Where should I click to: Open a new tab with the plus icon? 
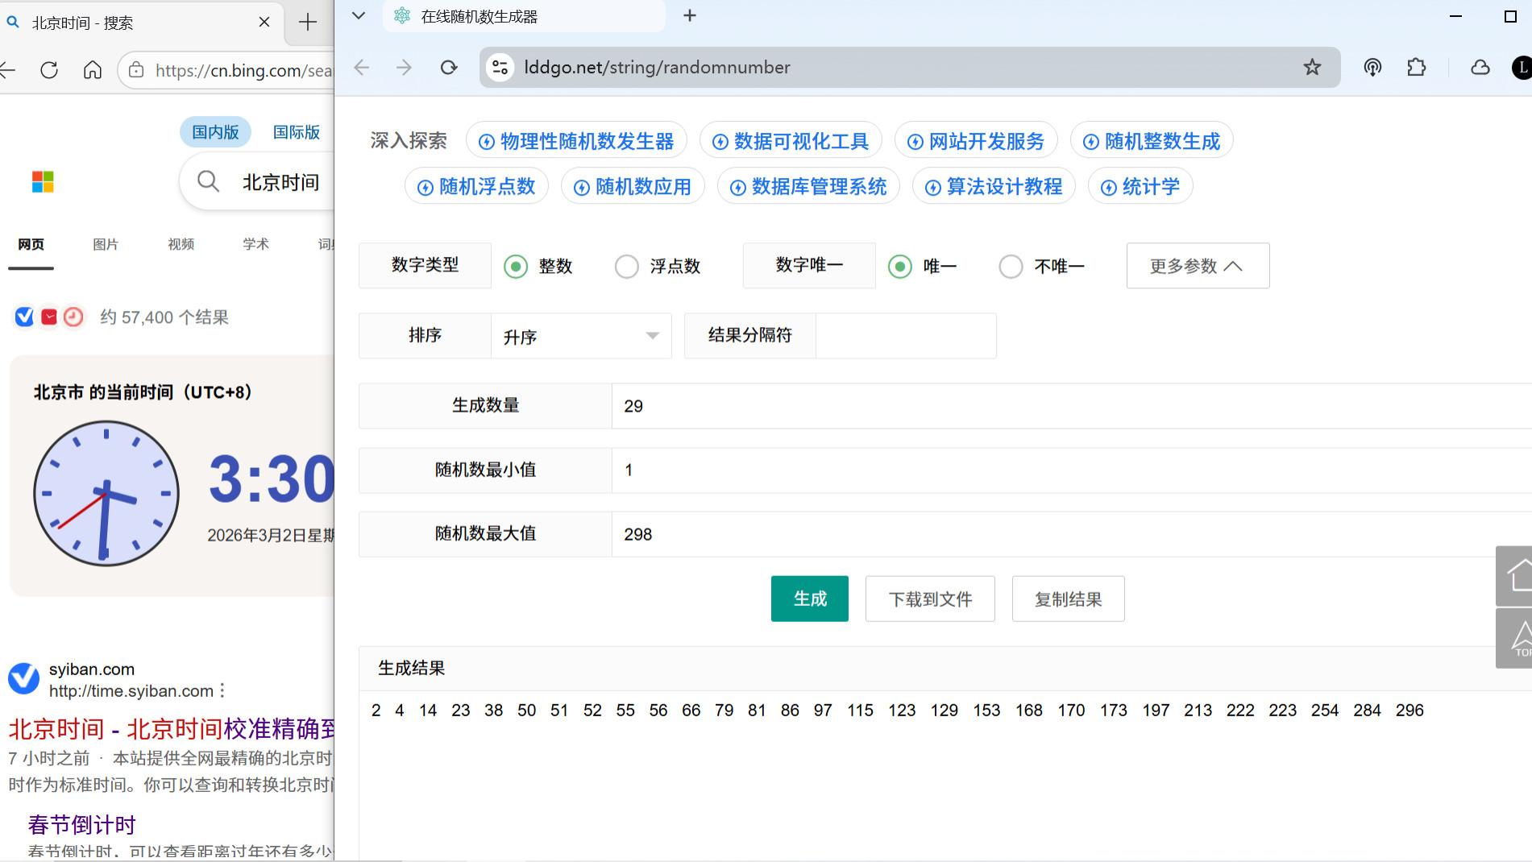(689, 15)
